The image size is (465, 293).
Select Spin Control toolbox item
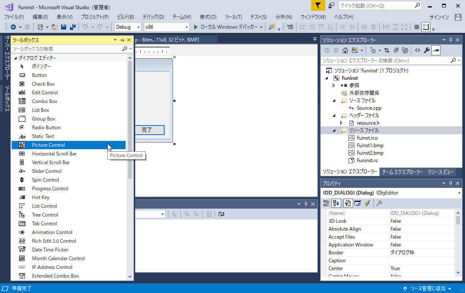(x=69, y=180)
